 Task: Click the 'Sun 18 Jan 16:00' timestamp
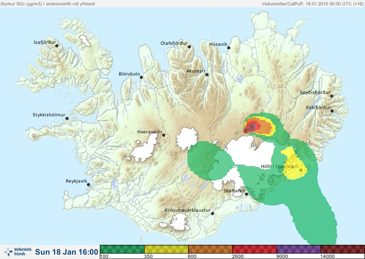pyautogui.click(x=67, y=252)
